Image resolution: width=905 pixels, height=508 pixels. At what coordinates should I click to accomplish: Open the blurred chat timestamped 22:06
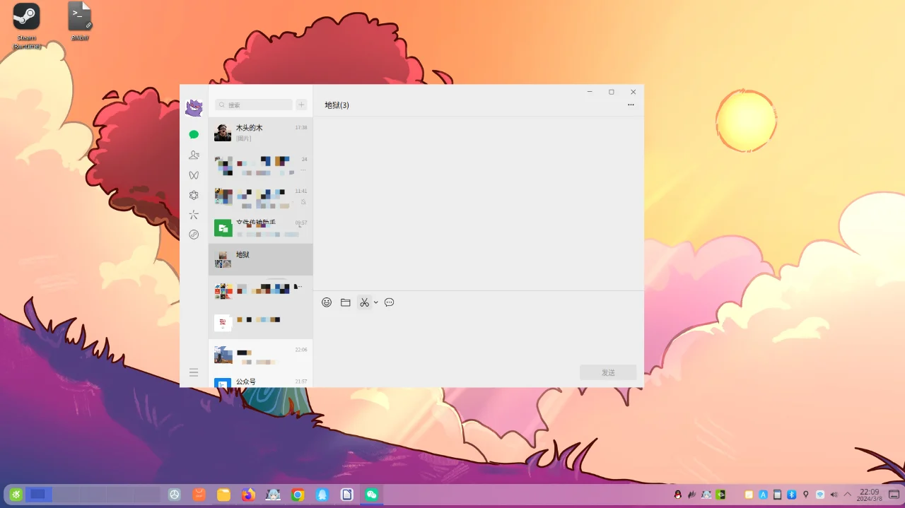click(x=260, y=355)
